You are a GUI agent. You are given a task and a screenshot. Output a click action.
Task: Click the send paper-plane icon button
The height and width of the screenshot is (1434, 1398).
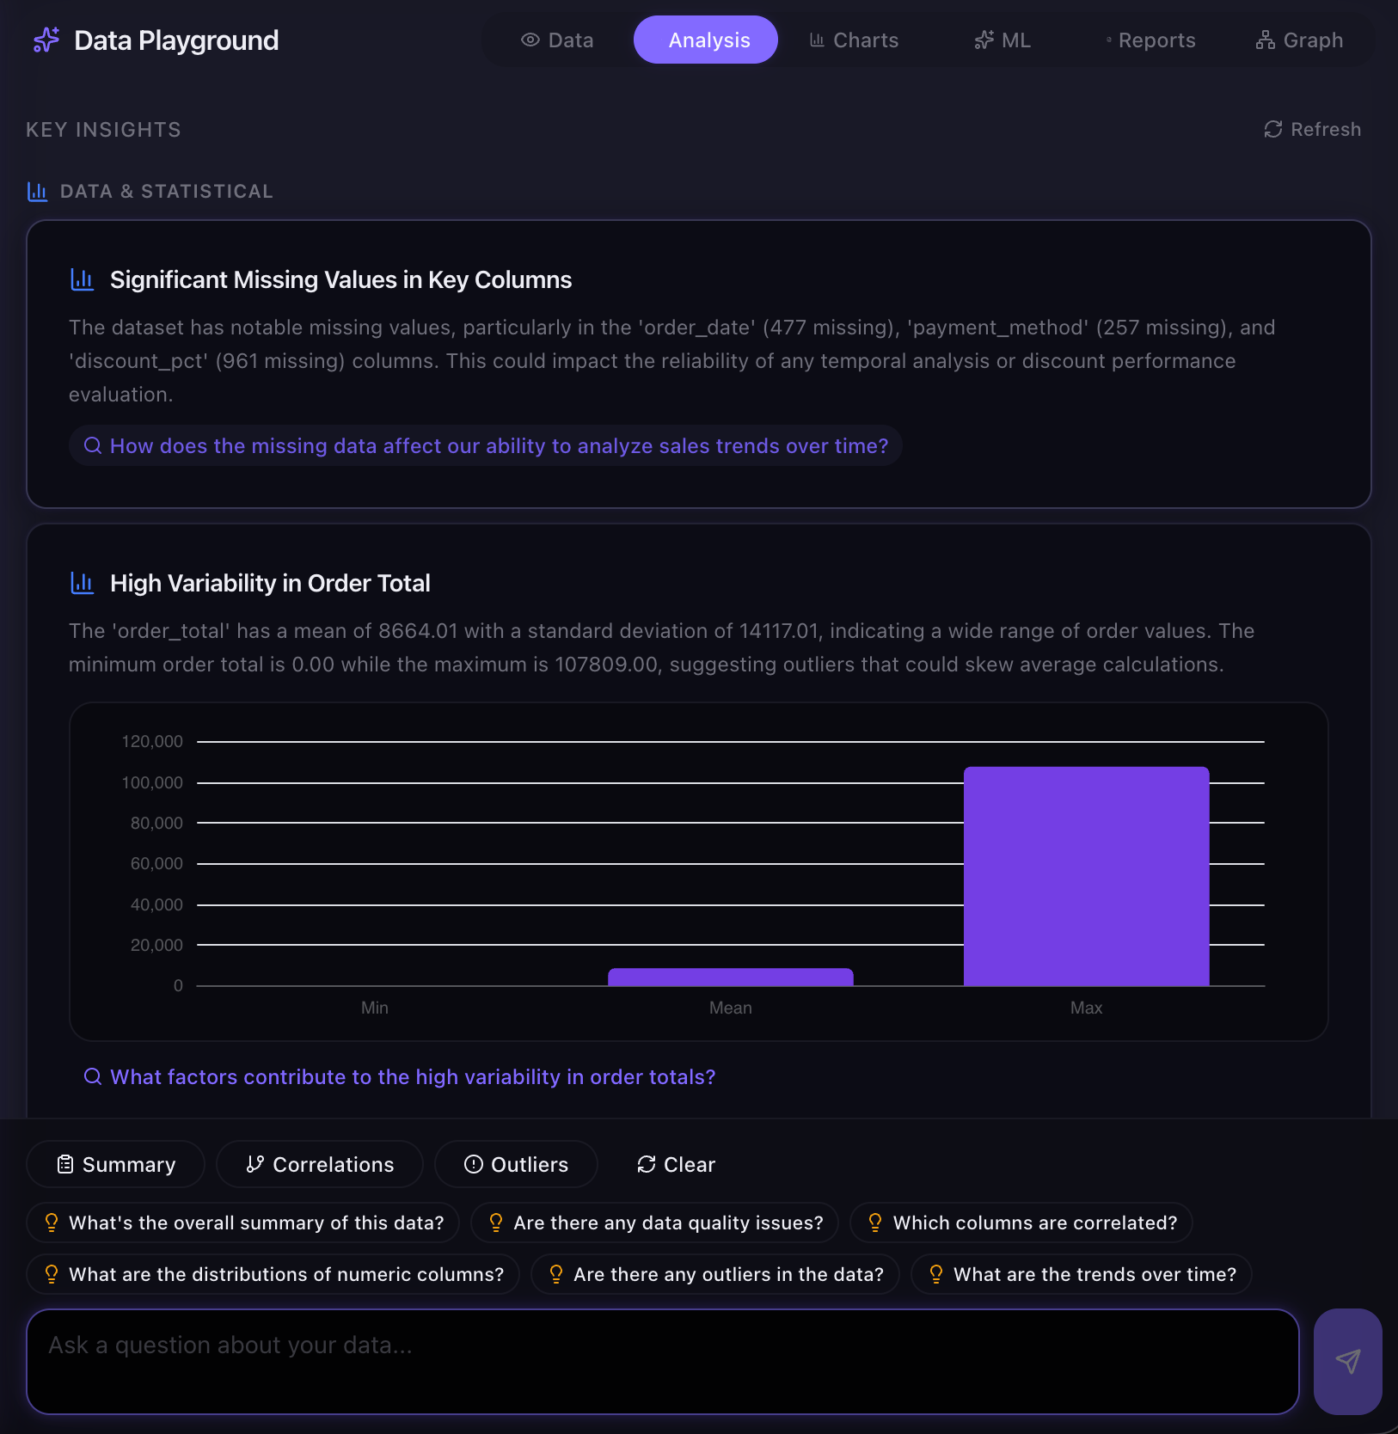(1347, 1361)
